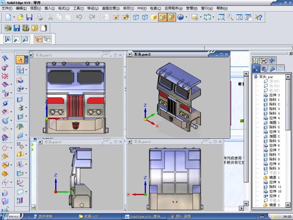Open the 曲面处理(S) menu
Image resolution: width=293 pixels, height=220 pixels.
coord(111,8)
